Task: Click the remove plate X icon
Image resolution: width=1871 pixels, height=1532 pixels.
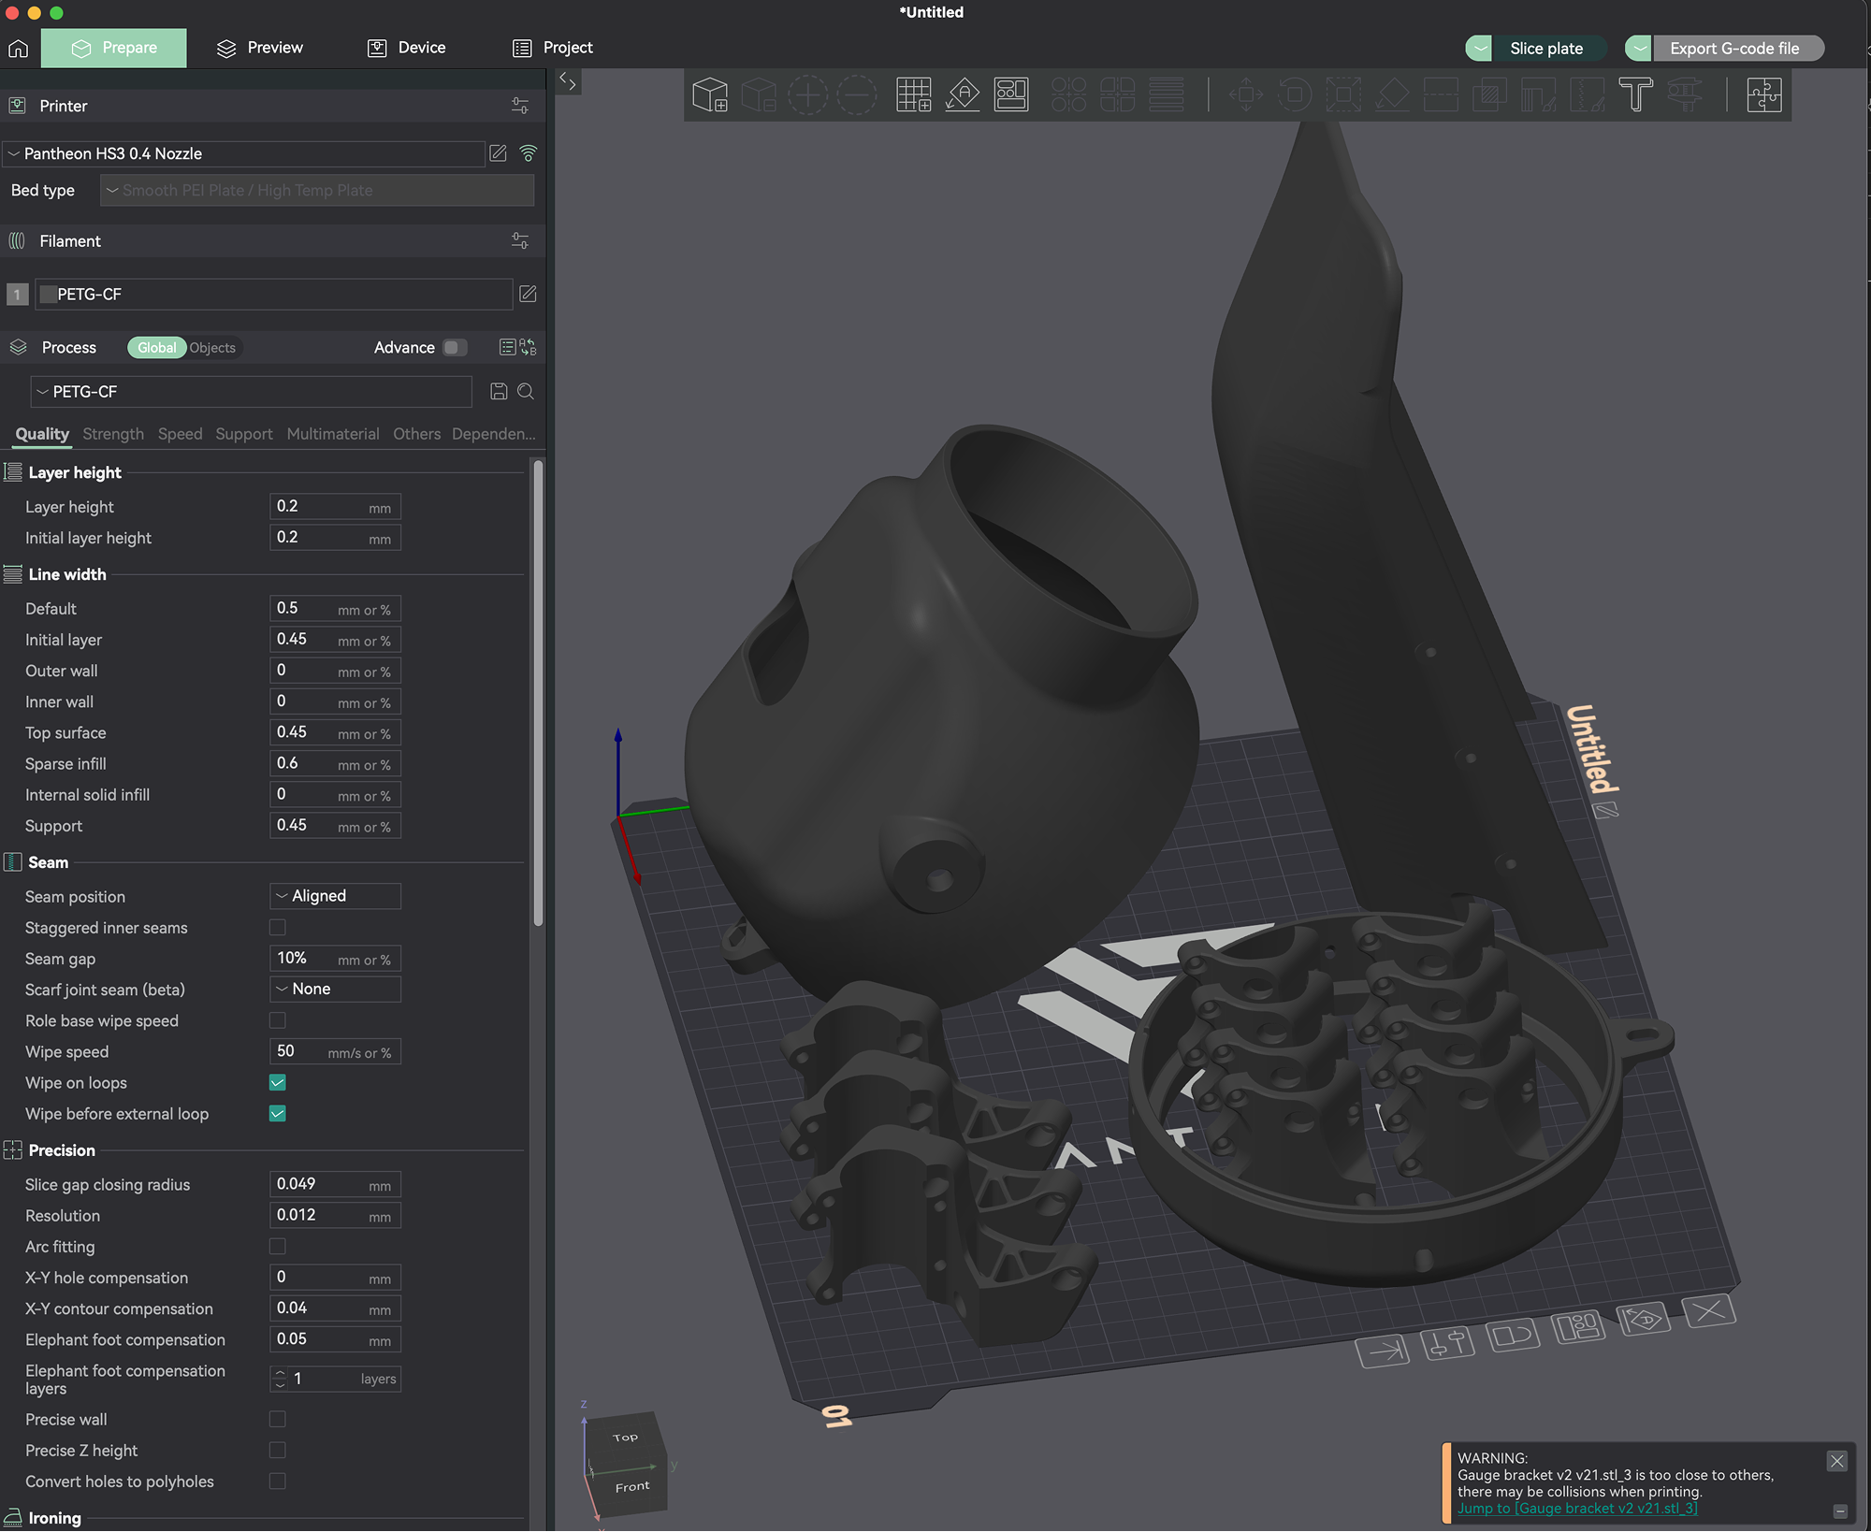Action: pyautogui.click(x=1709, y=1311)
